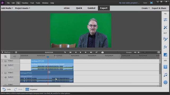
Task: Open the Add Media dropdown
Action: [x=7, y=8]
